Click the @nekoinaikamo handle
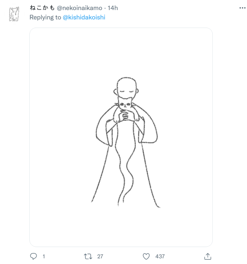This screenshot has width=247, height=264. [80, 8]
